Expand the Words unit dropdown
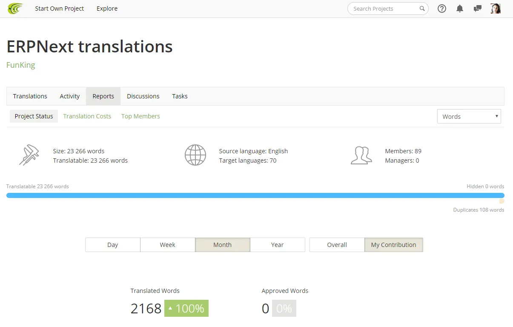 [469, 116]
